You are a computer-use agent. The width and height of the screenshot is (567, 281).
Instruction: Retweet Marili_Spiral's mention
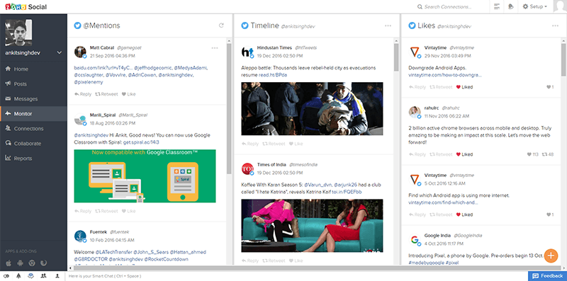(x=106, y=212)
